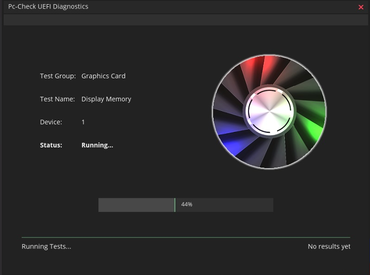Click the 44% test progress bar
Screen dimensions: 370x275
coord(186,205)
